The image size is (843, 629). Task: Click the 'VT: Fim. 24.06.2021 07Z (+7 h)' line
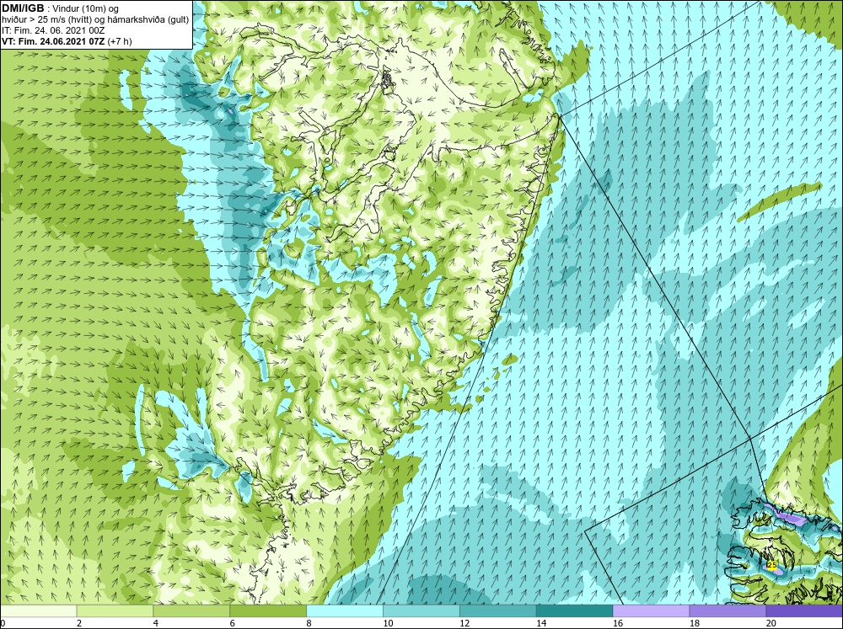pyautogui.click(x=67, y=41)
